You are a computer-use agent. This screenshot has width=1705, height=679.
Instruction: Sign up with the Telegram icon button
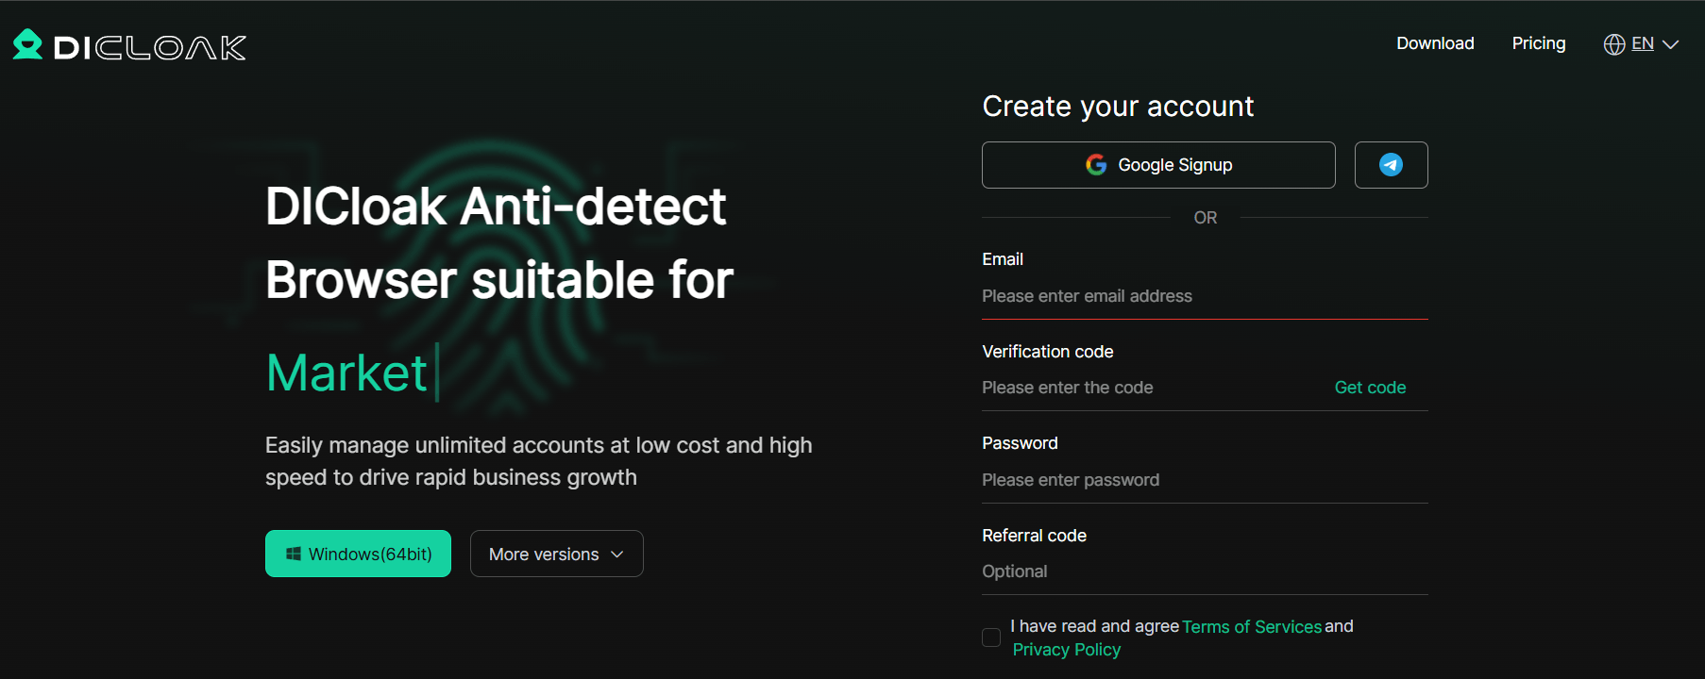click(x=1391, y=165)
